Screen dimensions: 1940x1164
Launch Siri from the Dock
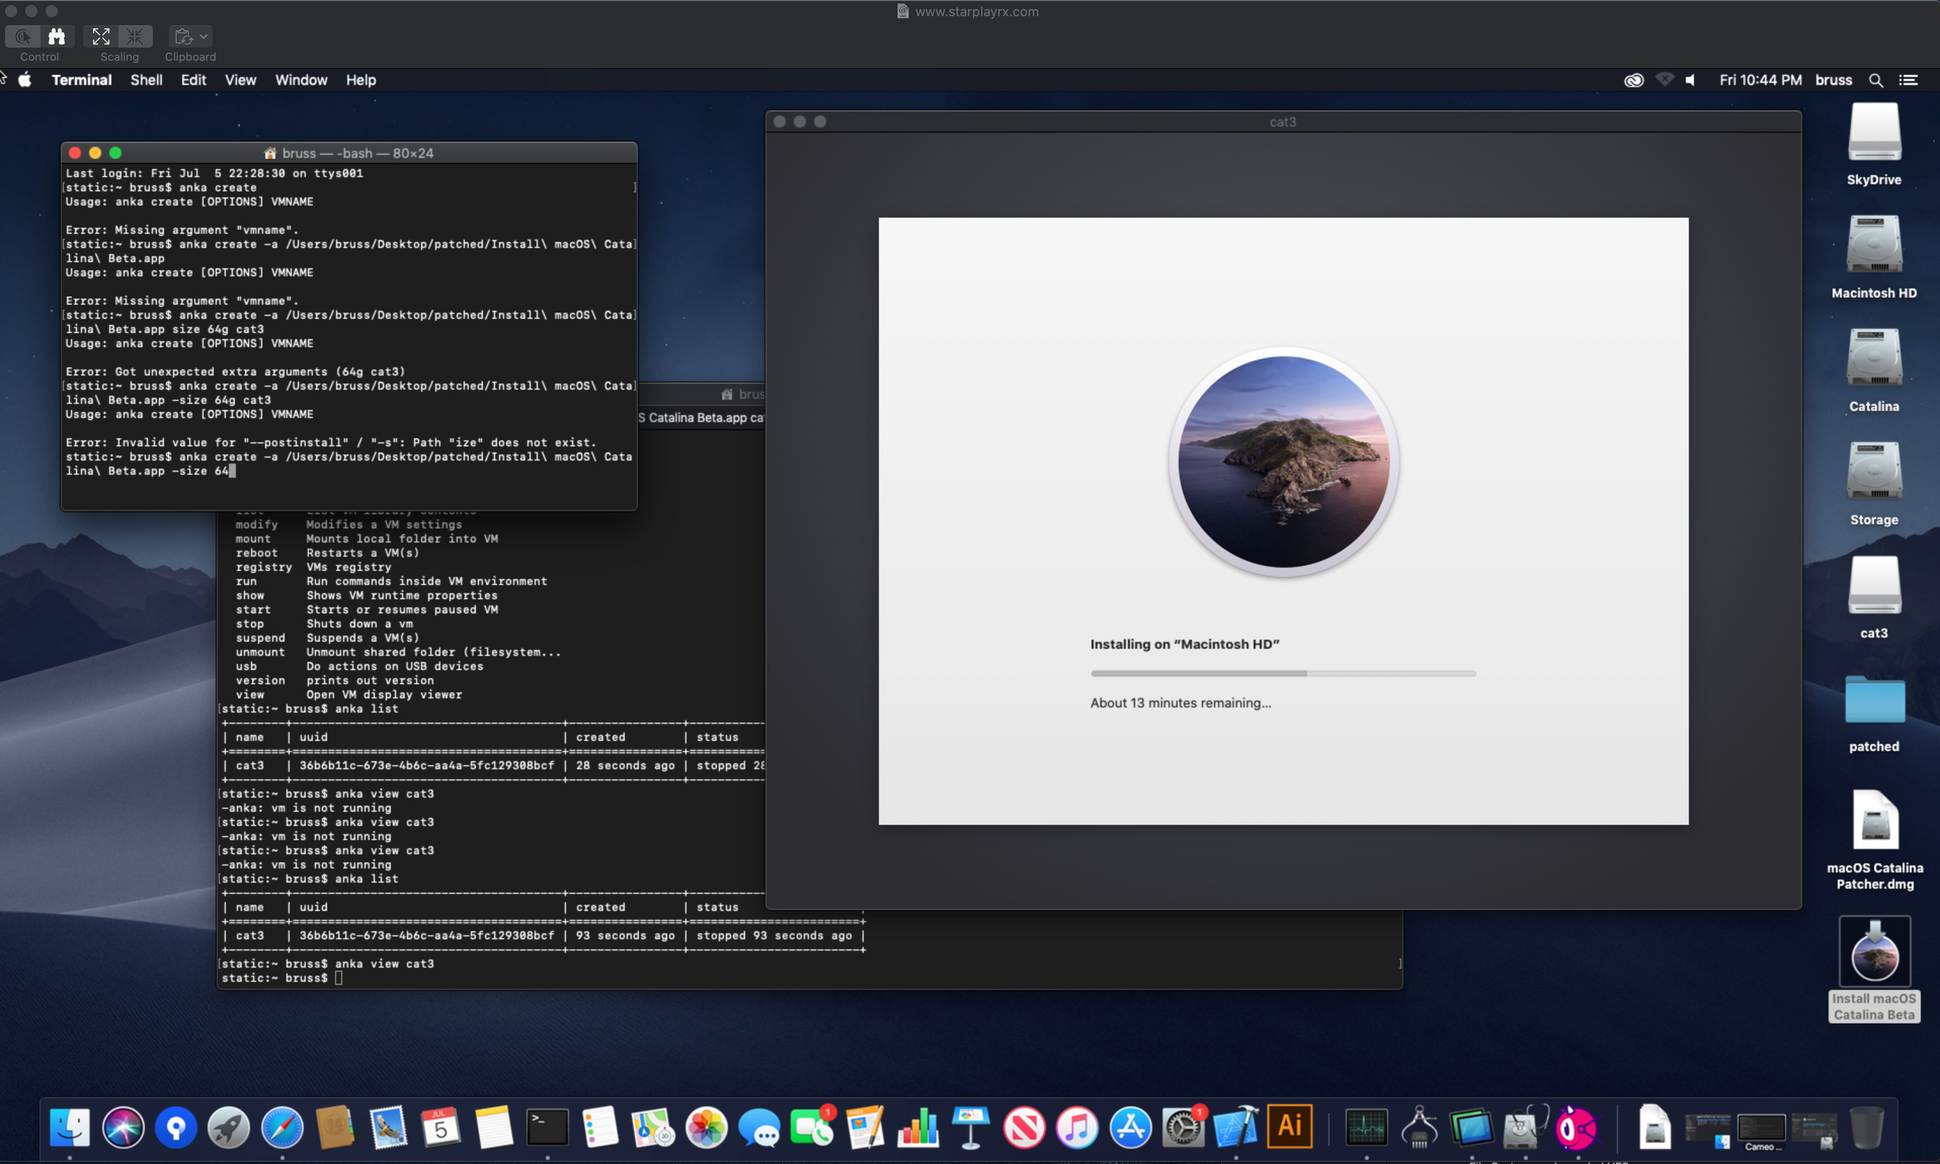click(x=123, y=1128)
